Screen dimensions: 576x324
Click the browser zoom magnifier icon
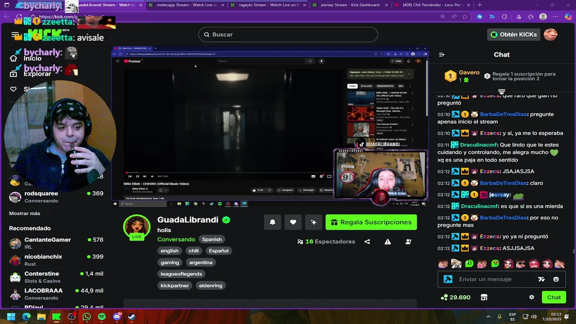click(443, 17)
